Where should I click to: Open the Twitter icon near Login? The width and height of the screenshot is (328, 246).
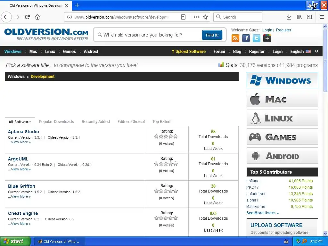pyautogui.click(x=257, y=38)
